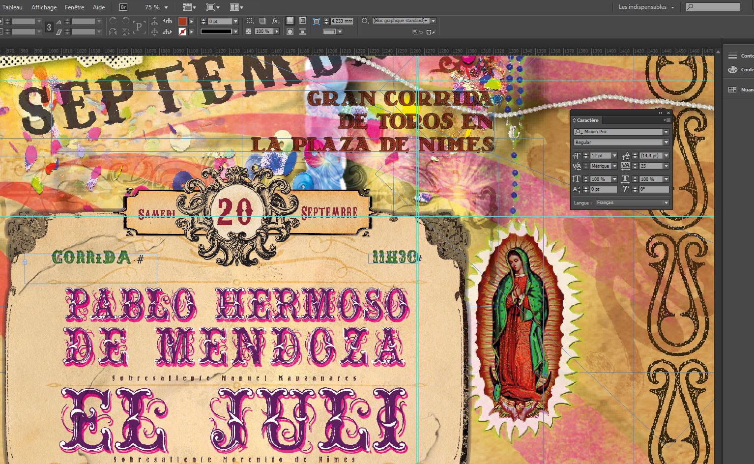This screenshot has height=464, width=754.
Task: Open the font size 12 pt dropdown arrow
Action: point(614,156)
